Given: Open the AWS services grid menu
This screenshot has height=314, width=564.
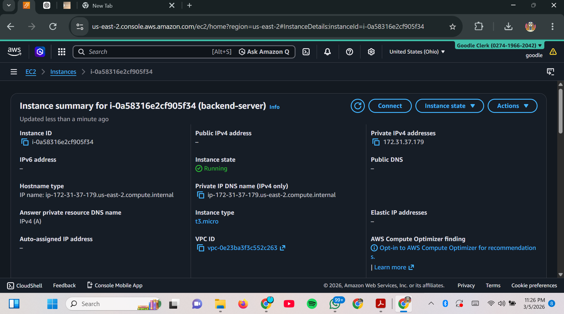Looking at the screenshot, I should click(x=62, y=52).
